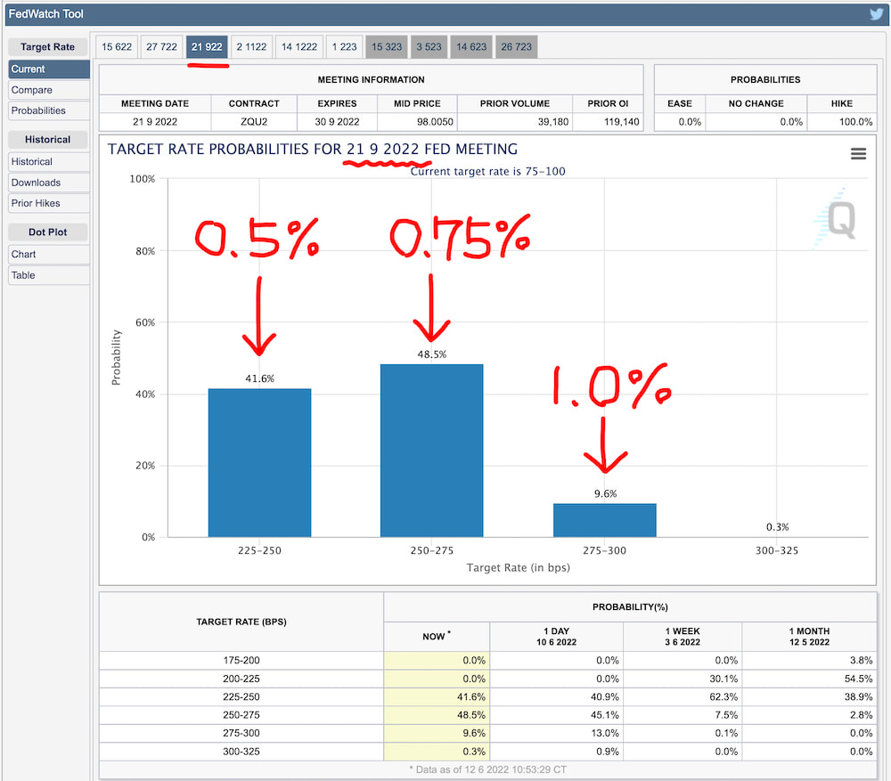Open the Downloads sidebar item
This screenshot has width=891, height=781.
(x=49, y=183)
